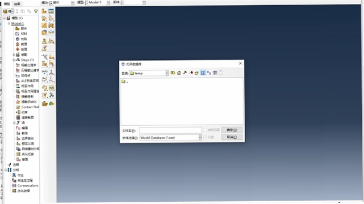This screenshot has height=204, width=364.
Task: Create new directory icon in dialog
Action: click(196, 73)
